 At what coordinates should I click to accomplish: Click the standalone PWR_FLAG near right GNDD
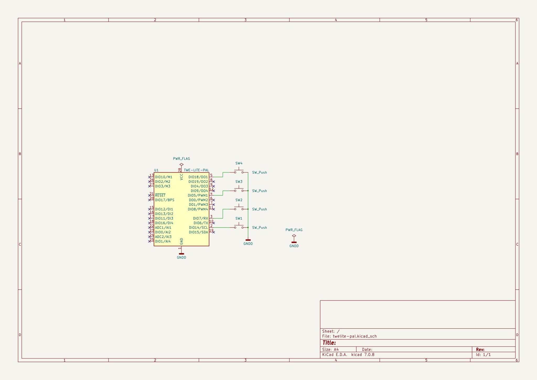click(294, 236)
